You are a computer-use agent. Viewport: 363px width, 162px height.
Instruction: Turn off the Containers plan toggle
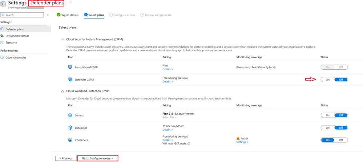pyautogui.click(x=341, y=140)
